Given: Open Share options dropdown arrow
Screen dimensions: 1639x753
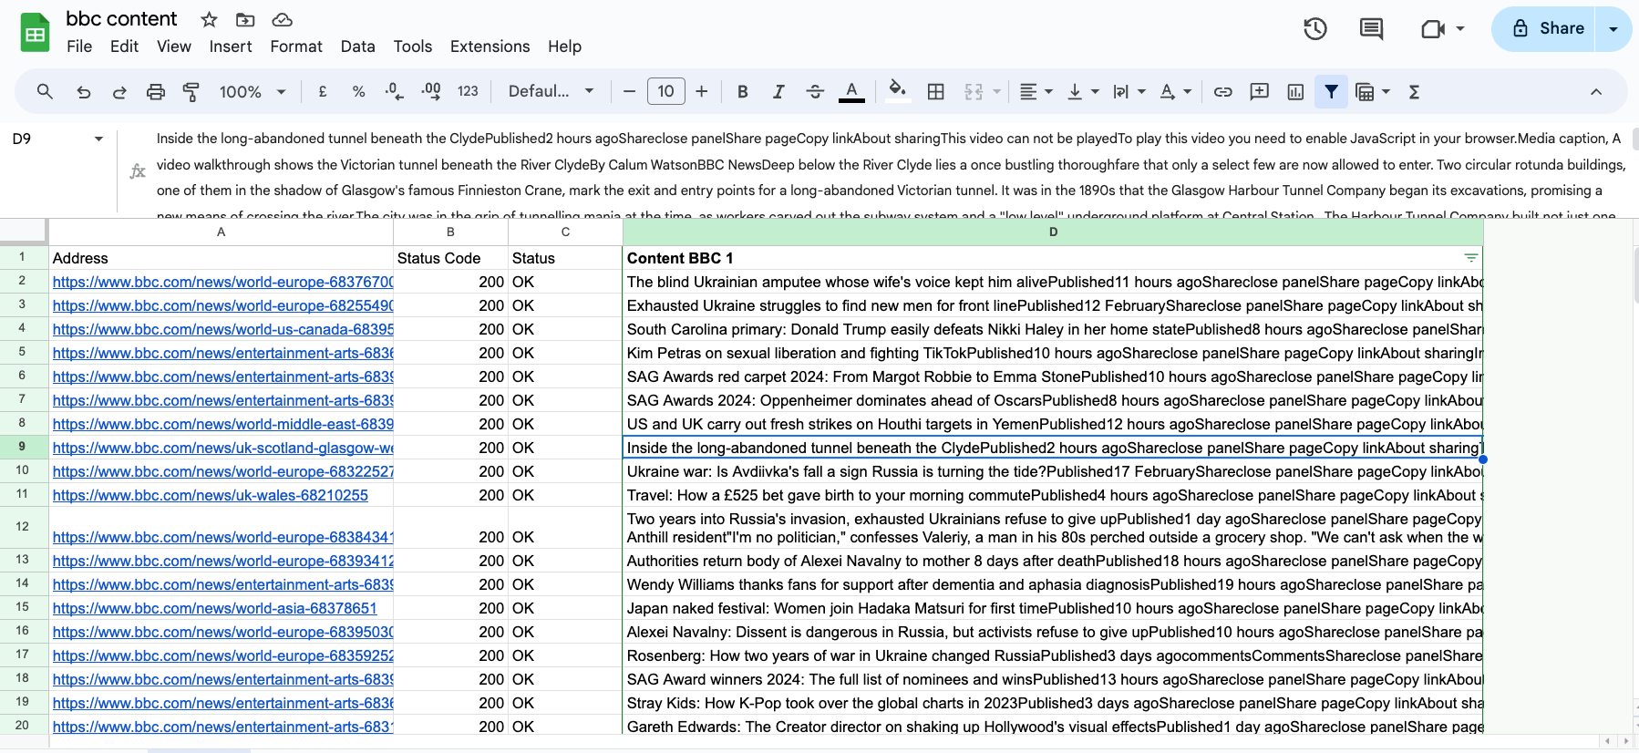Looking at the screenshot, I should 1613,28.
